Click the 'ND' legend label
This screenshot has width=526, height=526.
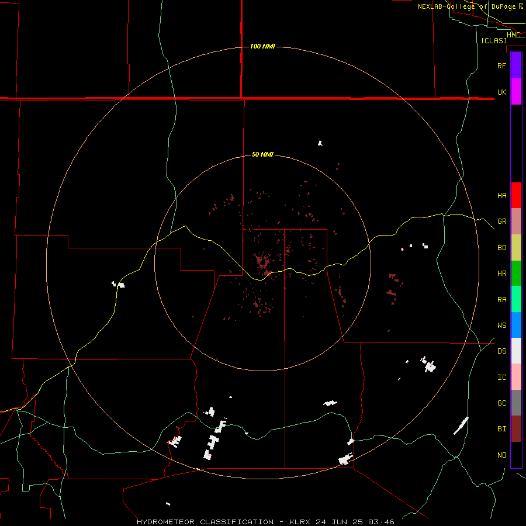pyautogui.click(x=501, y=455)
